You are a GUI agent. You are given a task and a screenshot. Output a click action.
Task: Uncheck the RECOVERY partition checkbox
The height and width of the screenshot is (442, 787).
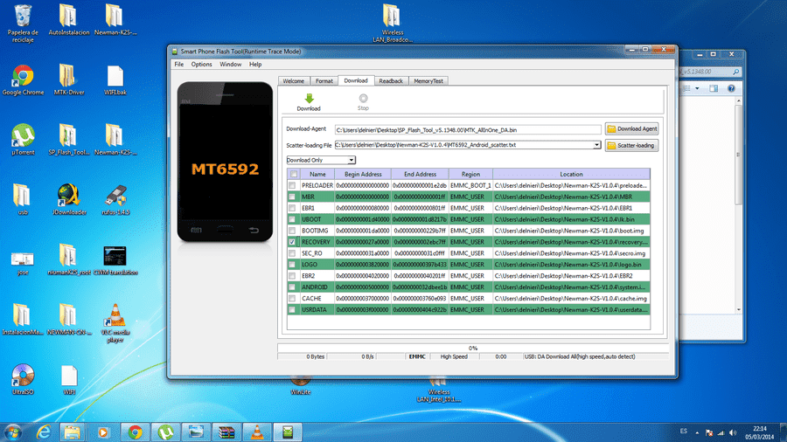coord(292,242)
